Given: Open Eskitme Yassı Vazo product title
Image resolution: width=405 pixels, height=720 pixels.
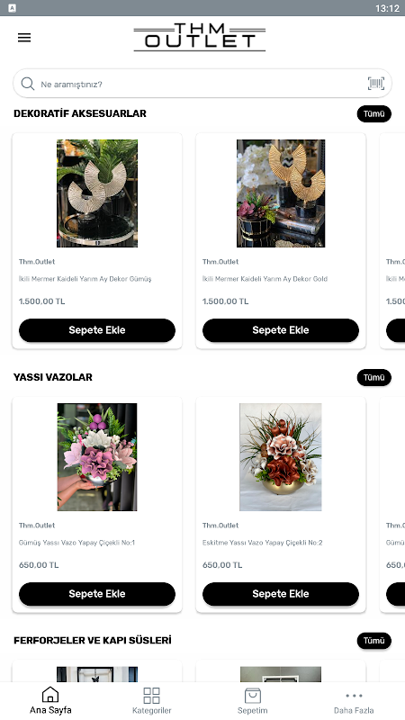Looking at the screenshot, I should 262,543.
